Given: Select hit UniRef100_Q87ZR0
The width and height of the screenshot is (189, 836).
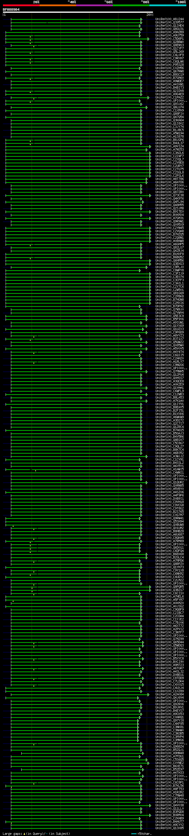Looking at the screenshot, I should click(170, 192).
